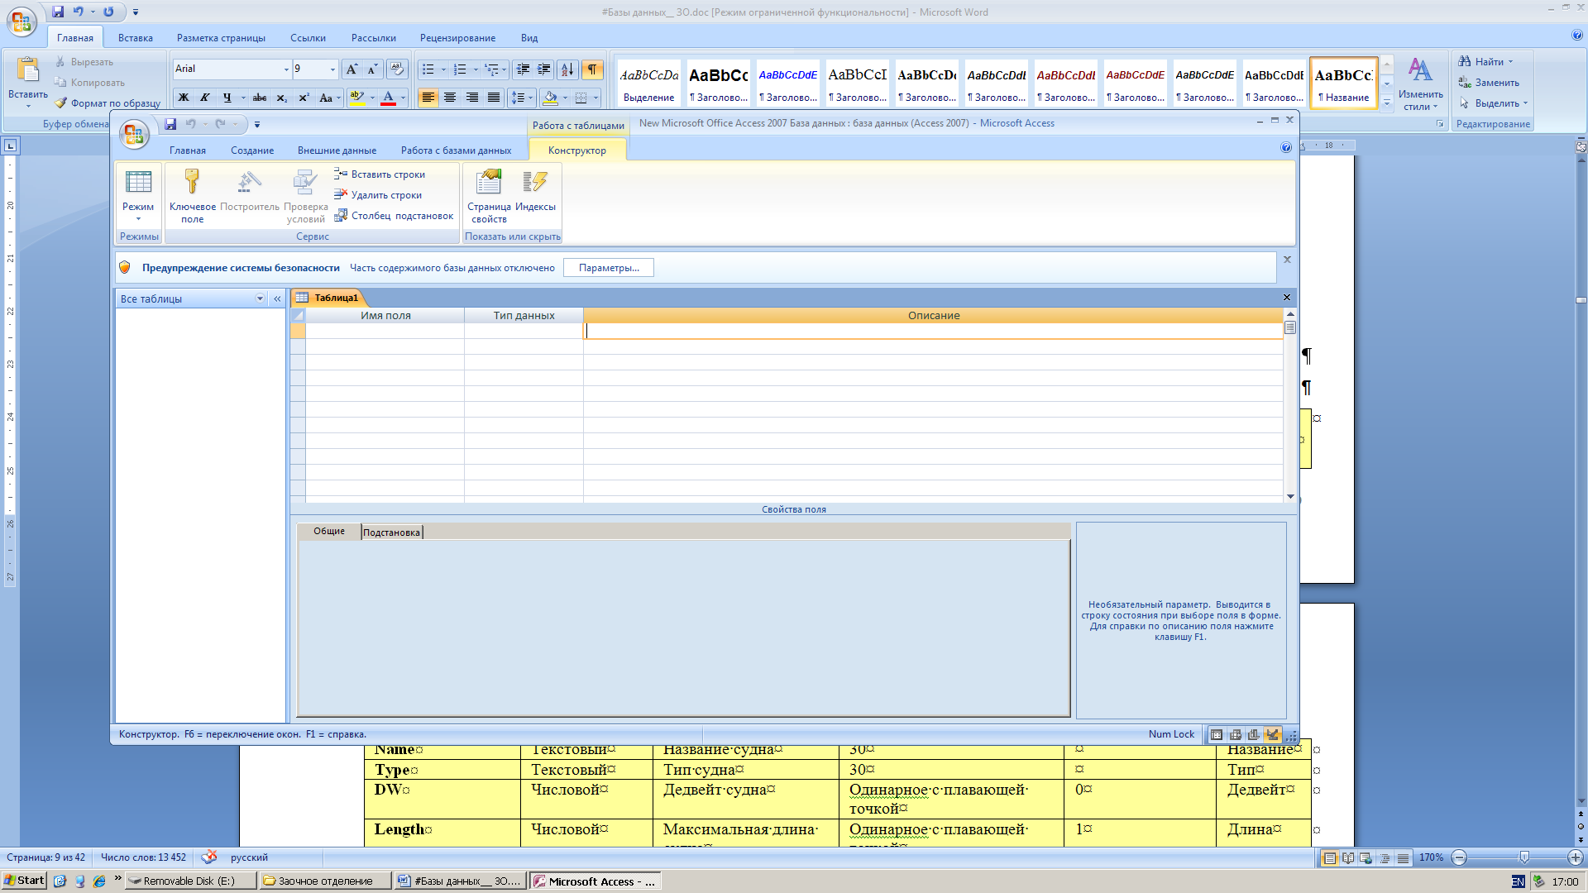Click Word Print Layout view icon in status bar

[1329, 857]
